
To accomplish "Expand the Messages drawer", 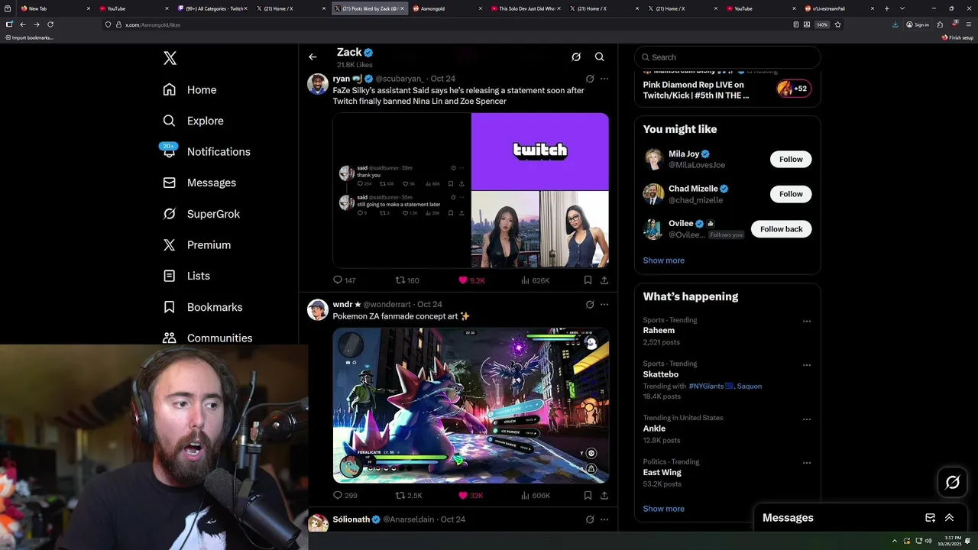I will tap(949, 518).
